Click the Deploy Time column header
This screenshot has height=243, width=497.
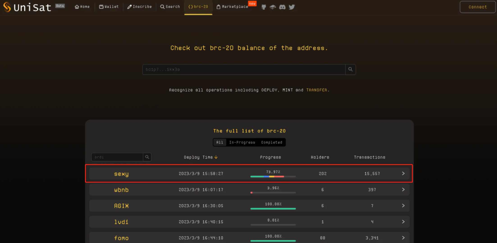[199, 157]
